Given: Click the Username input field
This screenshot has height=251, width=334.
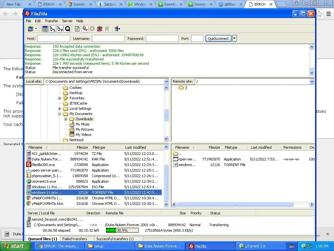Looking at the screenshot, I should coord(108,39).
